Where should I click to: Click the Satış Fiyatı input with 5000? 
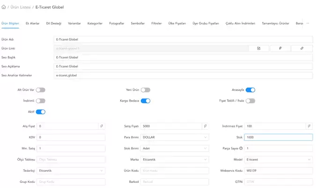point(171,126)
